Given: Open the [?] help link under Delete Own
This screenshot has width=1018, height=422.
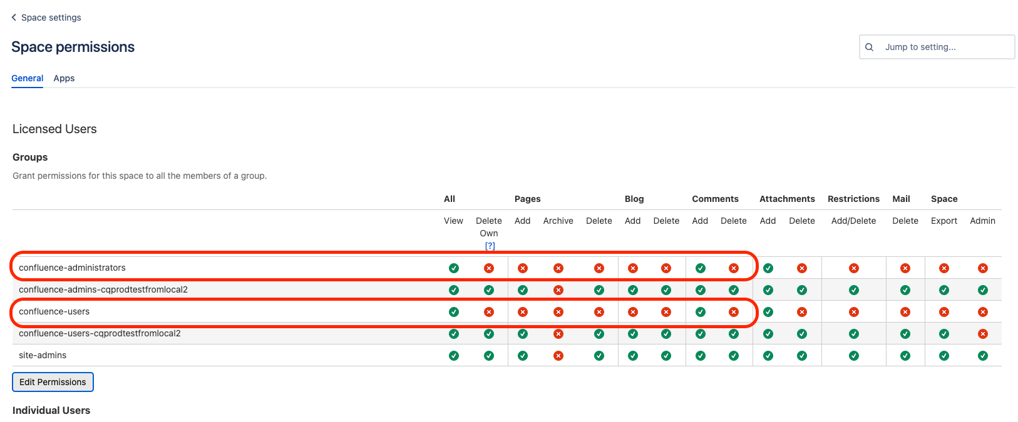Looking at the screenshot, I should pyautogui.click(x=490, y=246).
